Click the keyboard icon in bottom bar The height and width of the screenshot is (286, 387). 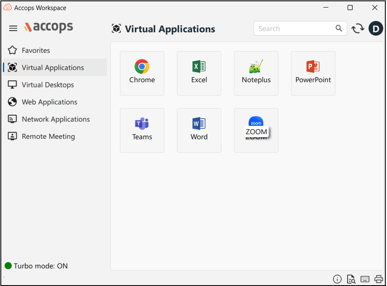click(365, 279)
